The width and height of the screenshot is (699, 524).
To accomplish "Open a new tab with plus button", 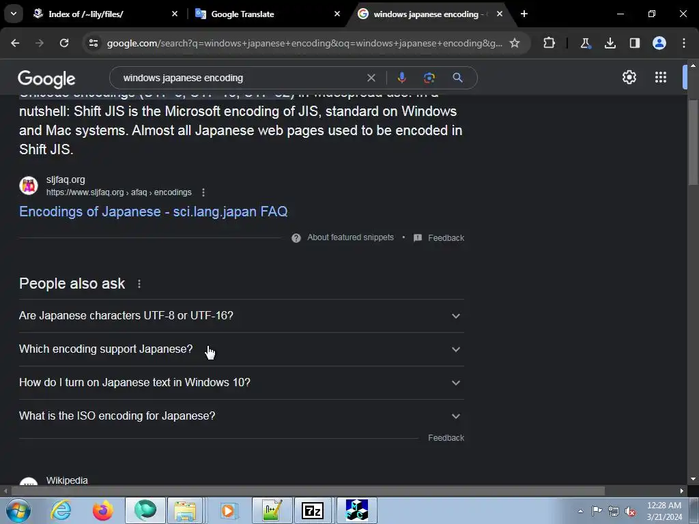I will coord(524,14).
